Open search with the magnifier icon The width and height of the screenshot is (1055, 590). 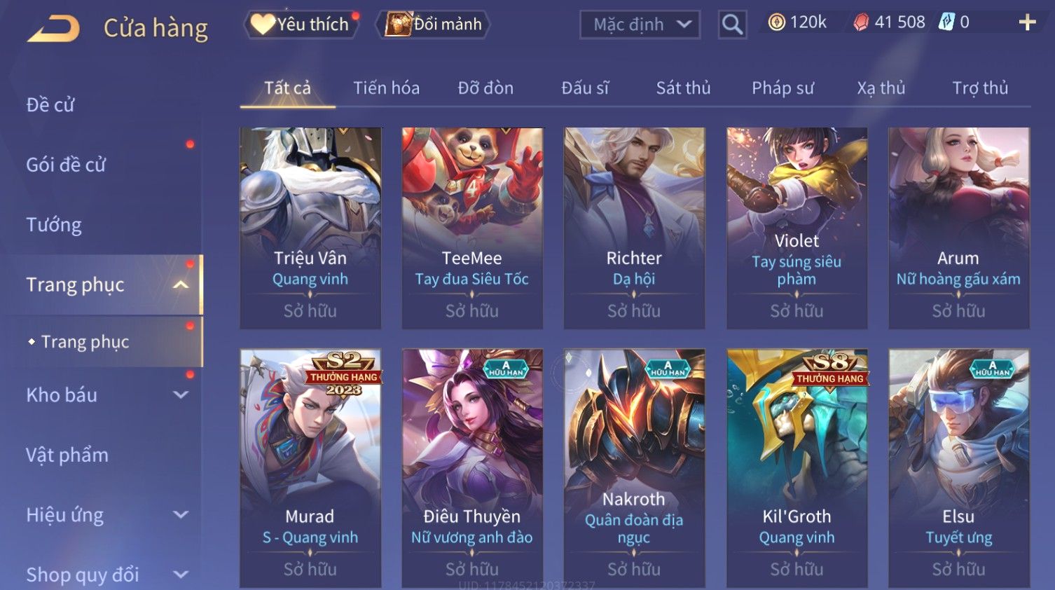(x=732, y=25)
